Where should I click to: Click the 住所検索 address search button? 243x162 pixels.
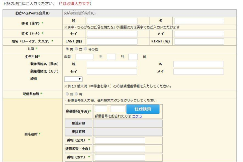pos(143,109)
